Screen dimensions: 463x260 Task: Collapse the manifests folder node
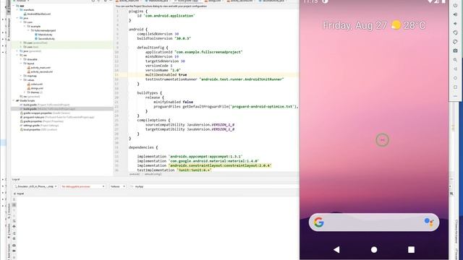click(17, 9)
